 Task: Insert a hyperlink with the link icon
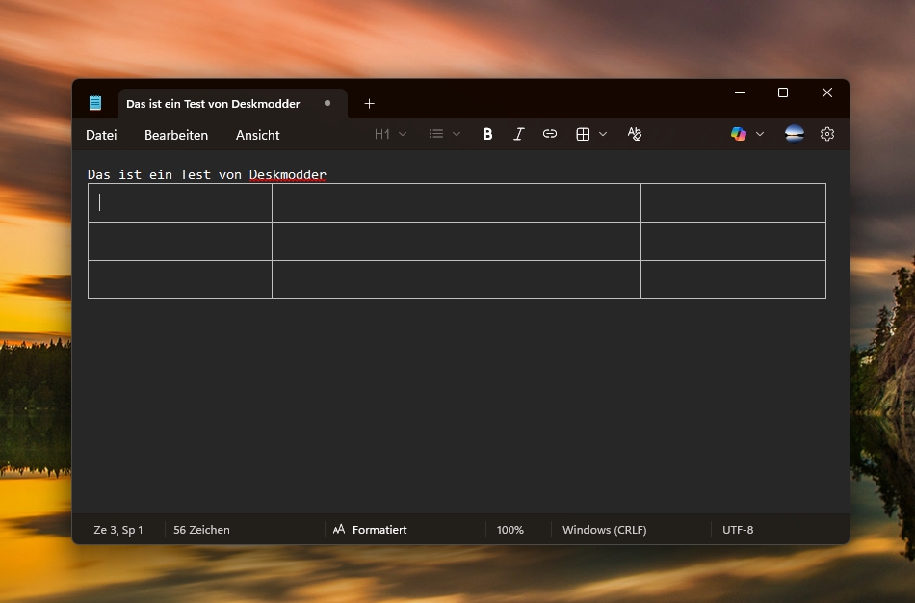550,134
